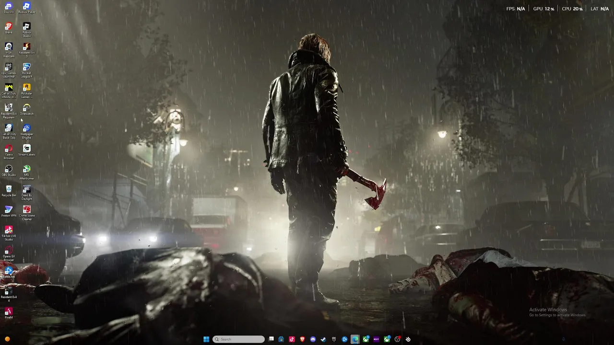Select the Roblox Studio desktop icon
This screenshot has height=345, width=614.
pos(27,29)
